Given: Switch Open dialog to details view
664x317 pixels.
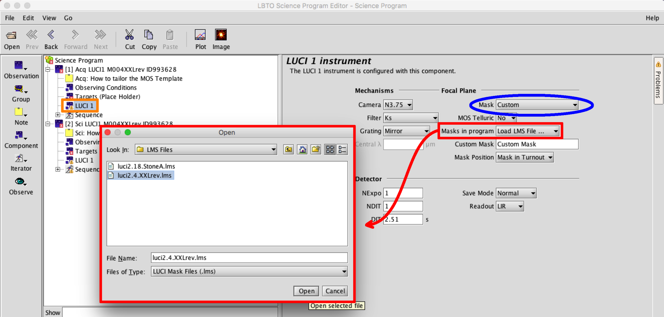Looking at the screenshot, I should click(x=342, y=149).
